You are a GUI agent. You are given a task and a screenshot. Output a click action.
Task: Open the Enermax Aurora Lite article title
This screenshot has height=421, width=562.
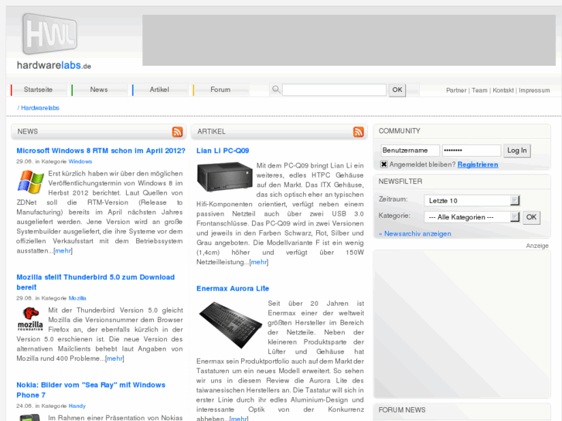tap(233, 288)
